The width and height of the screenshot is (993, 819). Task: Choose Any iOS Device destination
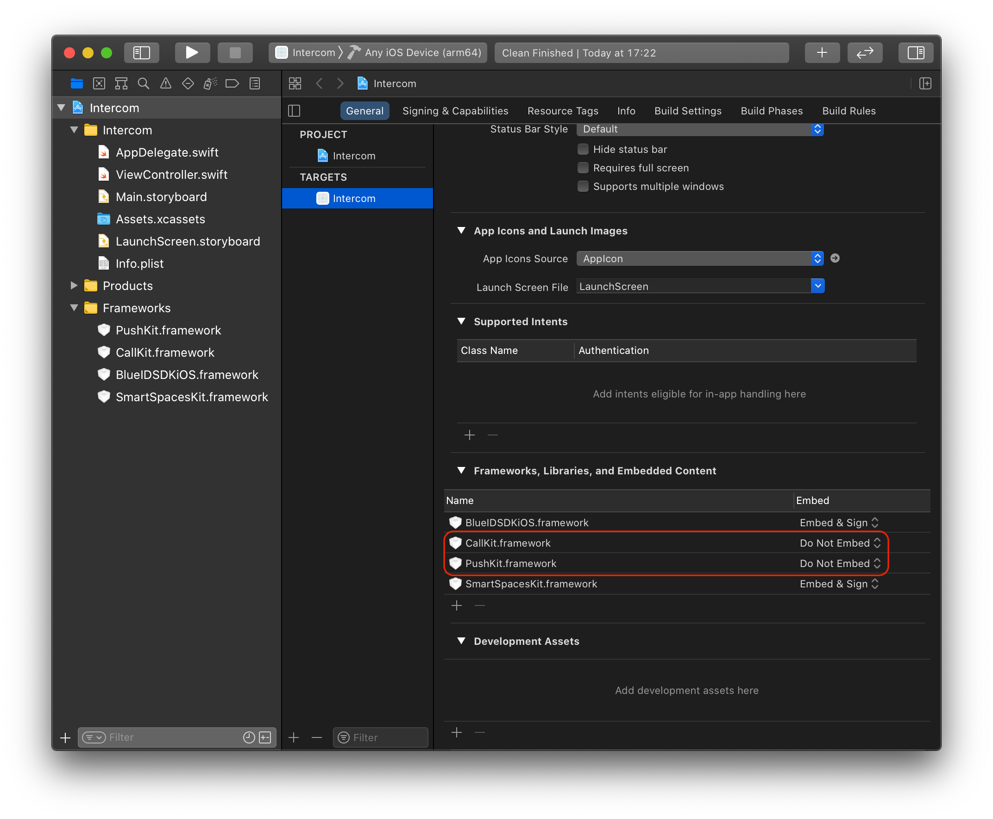(x=415, y=52)
